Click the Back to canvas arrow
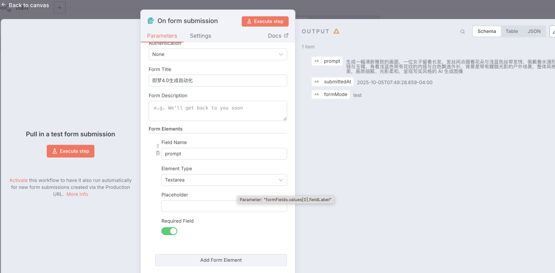The height and width of the screenshot is (273, 555). click(4, 5)
